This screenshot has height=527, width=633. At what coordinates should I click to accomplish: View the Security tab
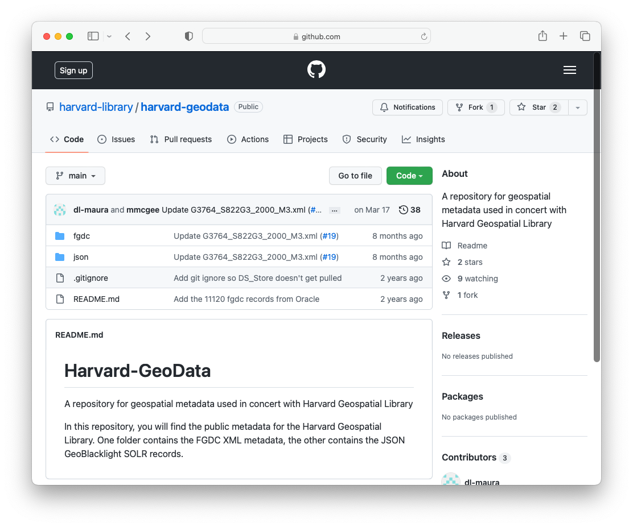click(x=364, y=139)
